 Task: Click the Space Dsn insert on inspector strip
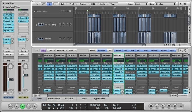(x=8, y=31)
